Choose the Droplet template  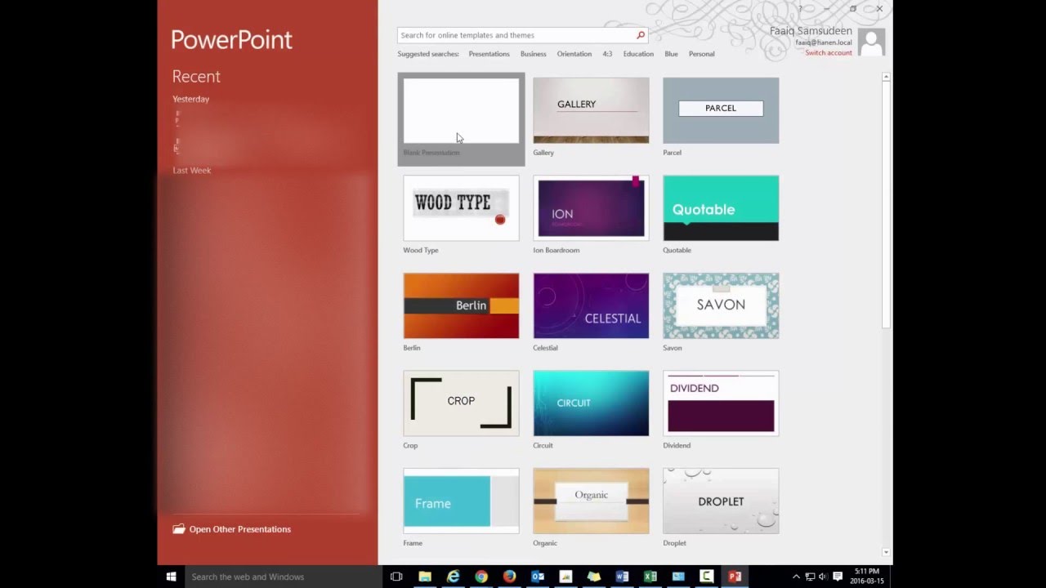721,501
